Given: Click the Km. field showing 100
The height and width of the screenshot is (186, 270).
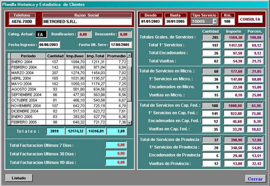Looking at the screenshot, I should (227, 22).
